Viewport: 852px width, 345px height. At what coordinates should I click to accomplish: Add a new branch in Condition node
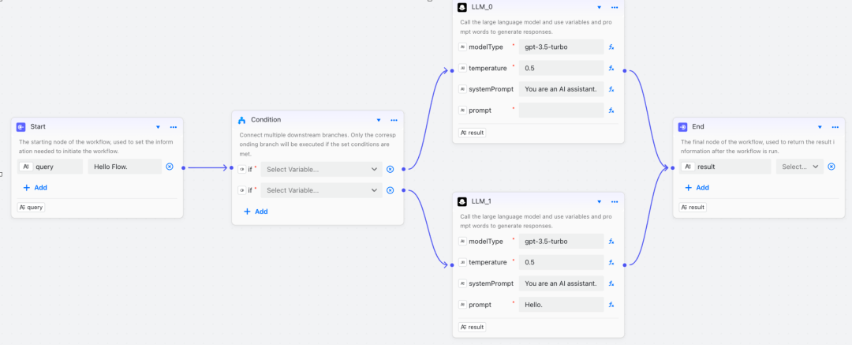click(x=256, y=212)
